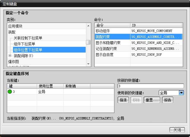This screenshot has width=190, height=137.
Task: Select the 装配约束 command row
Action: pos(138,37)
